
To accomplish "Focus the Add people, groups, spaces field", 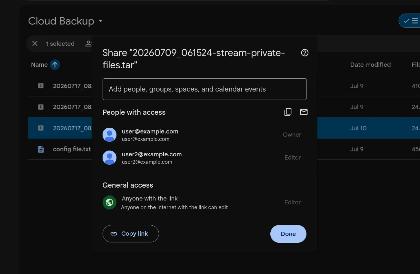I will 205,89.
